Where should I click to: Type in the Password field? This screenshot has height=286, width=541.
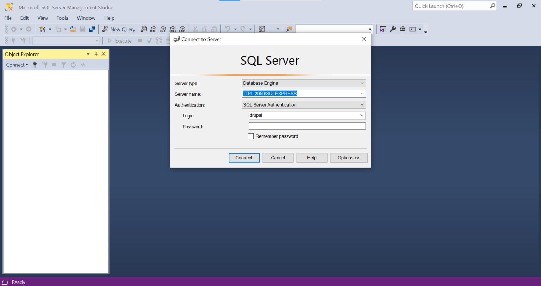pyautogui.click(x=307, y=126)
